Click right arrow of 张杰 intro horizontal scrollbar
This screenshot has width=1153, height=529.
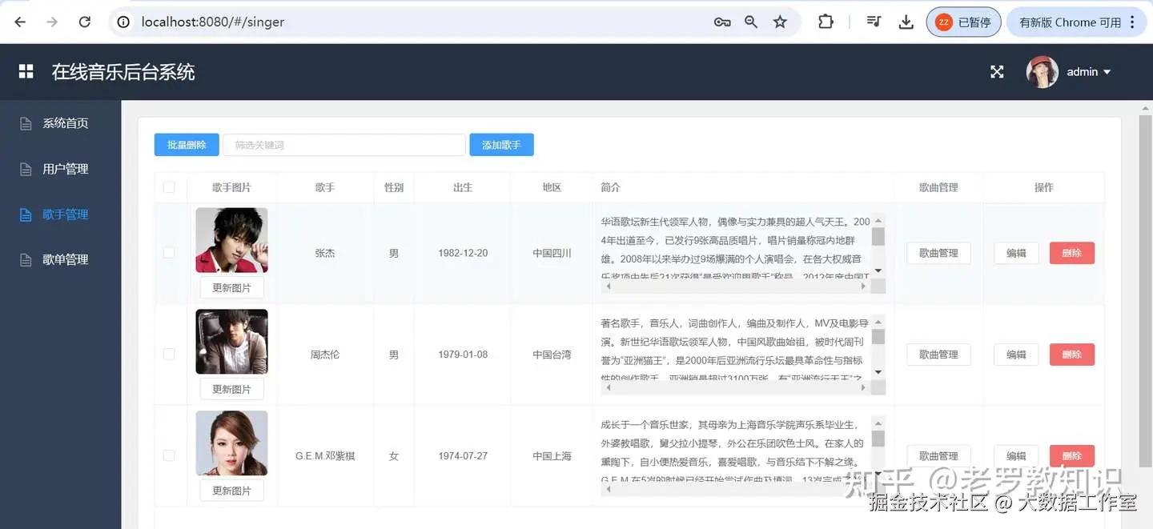[x=863, y=286]
